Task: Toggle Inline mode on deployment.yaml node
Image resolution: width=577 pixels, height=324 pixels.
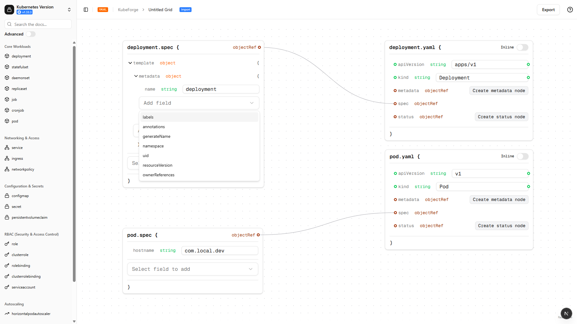Action: [x=522, y=47]
